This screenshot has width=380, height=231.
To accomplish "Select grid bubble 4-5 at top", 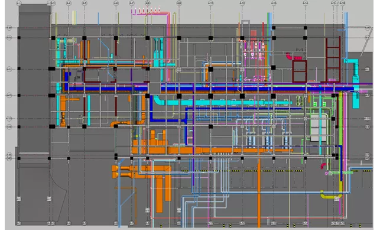I will (85, 4).
